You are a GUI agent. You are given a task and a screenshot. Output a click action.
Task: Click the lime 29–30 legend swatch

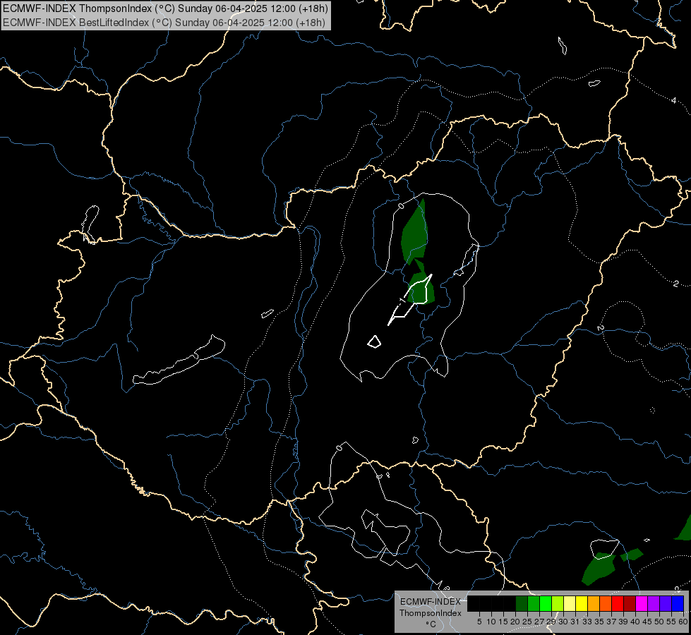pos(558,603)
